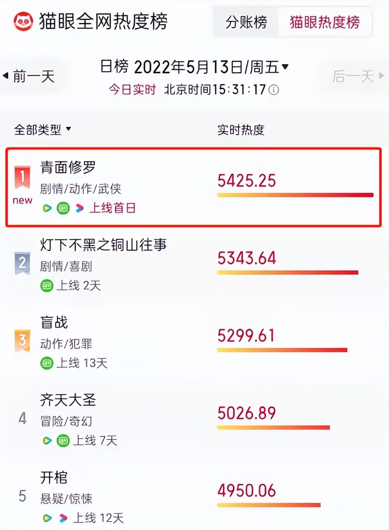Click the 实时热度 column header

click(240, 130)
